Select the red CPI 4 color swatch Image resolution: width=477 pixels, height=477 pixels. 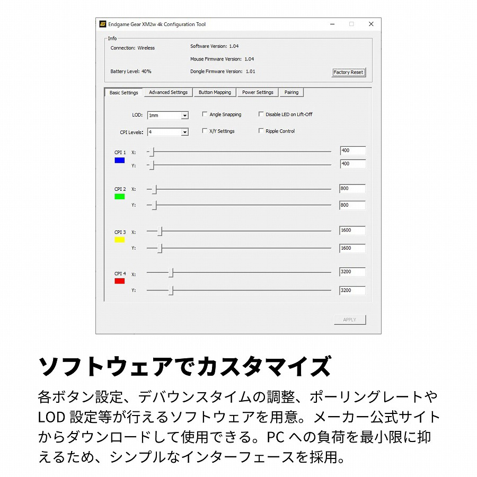(119, 281)
